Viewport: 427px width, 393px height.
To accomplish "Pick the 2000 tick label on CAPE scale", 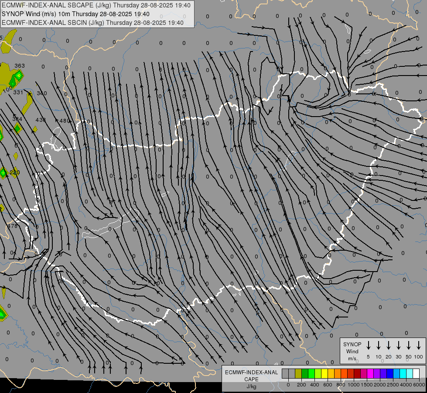I will (x=380, y=385).
